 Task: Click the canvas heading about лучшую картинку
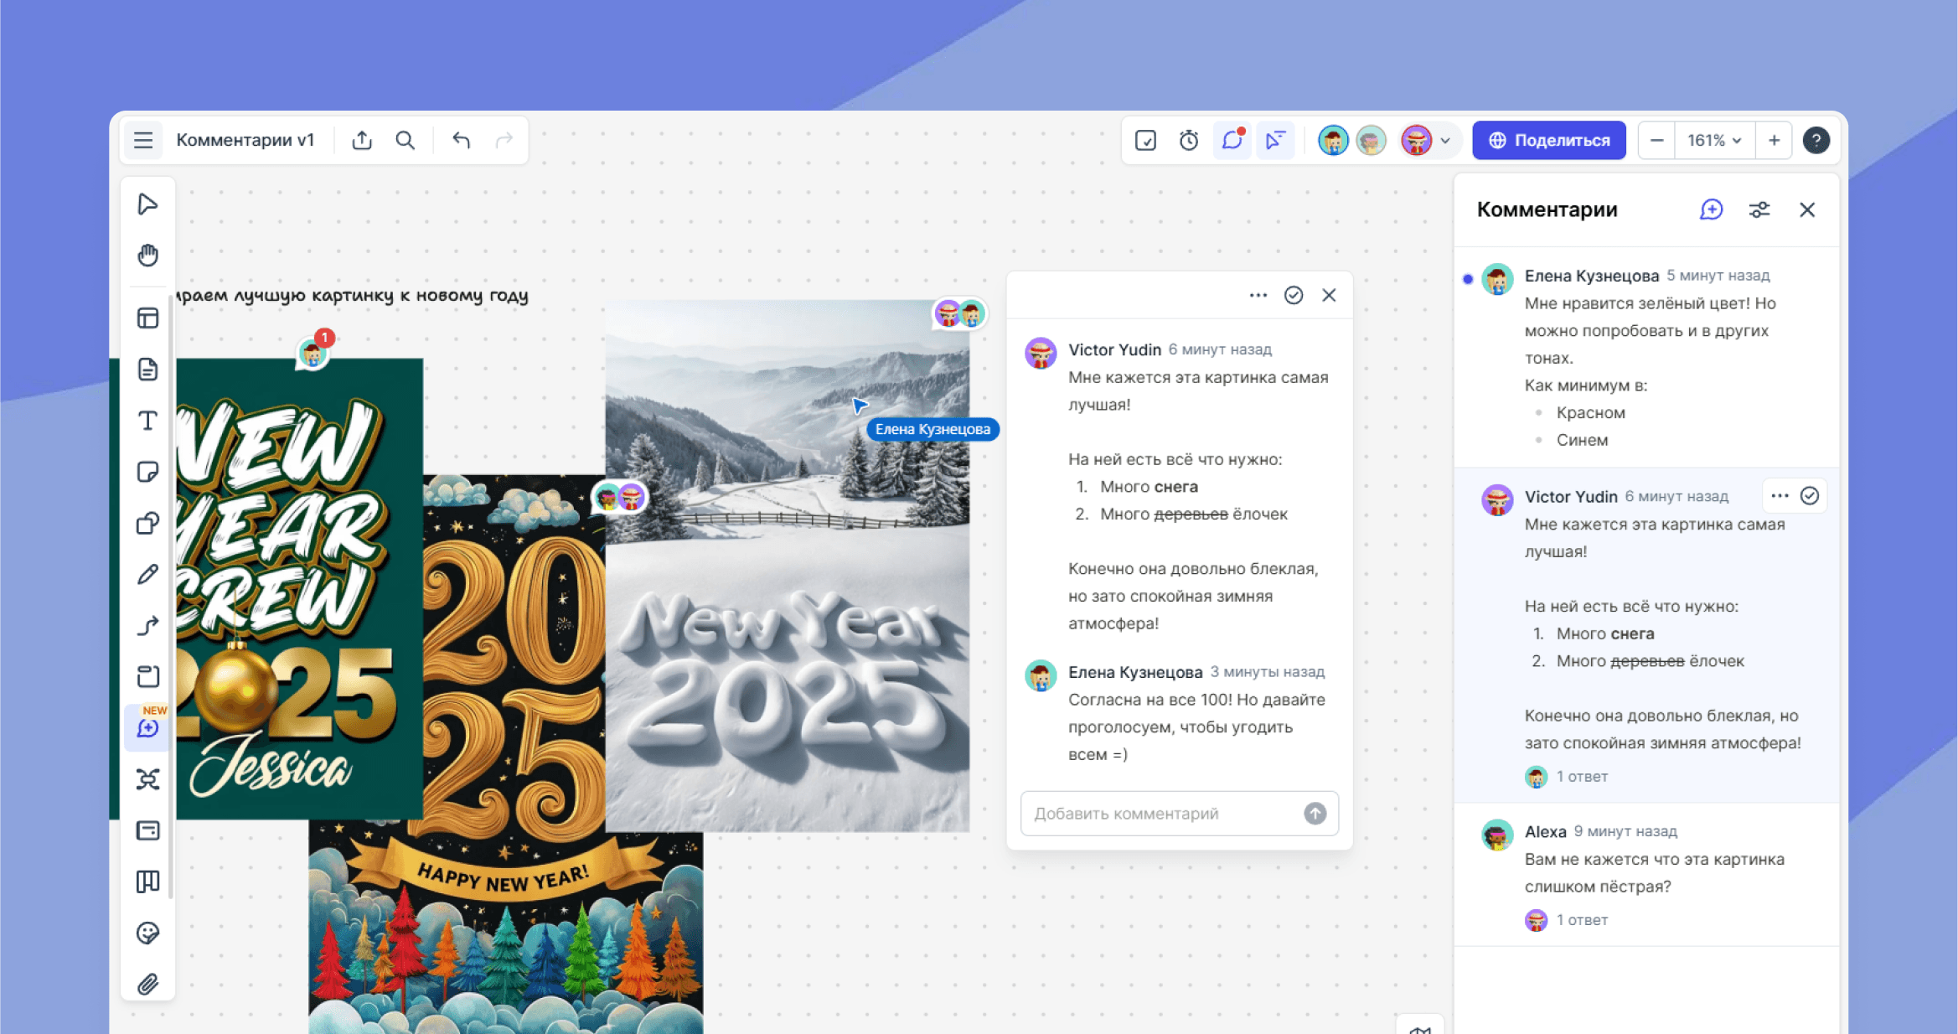click(352, 295)
